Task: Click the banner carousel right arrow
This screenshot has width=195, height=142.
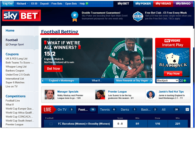Action: [151, 81]
